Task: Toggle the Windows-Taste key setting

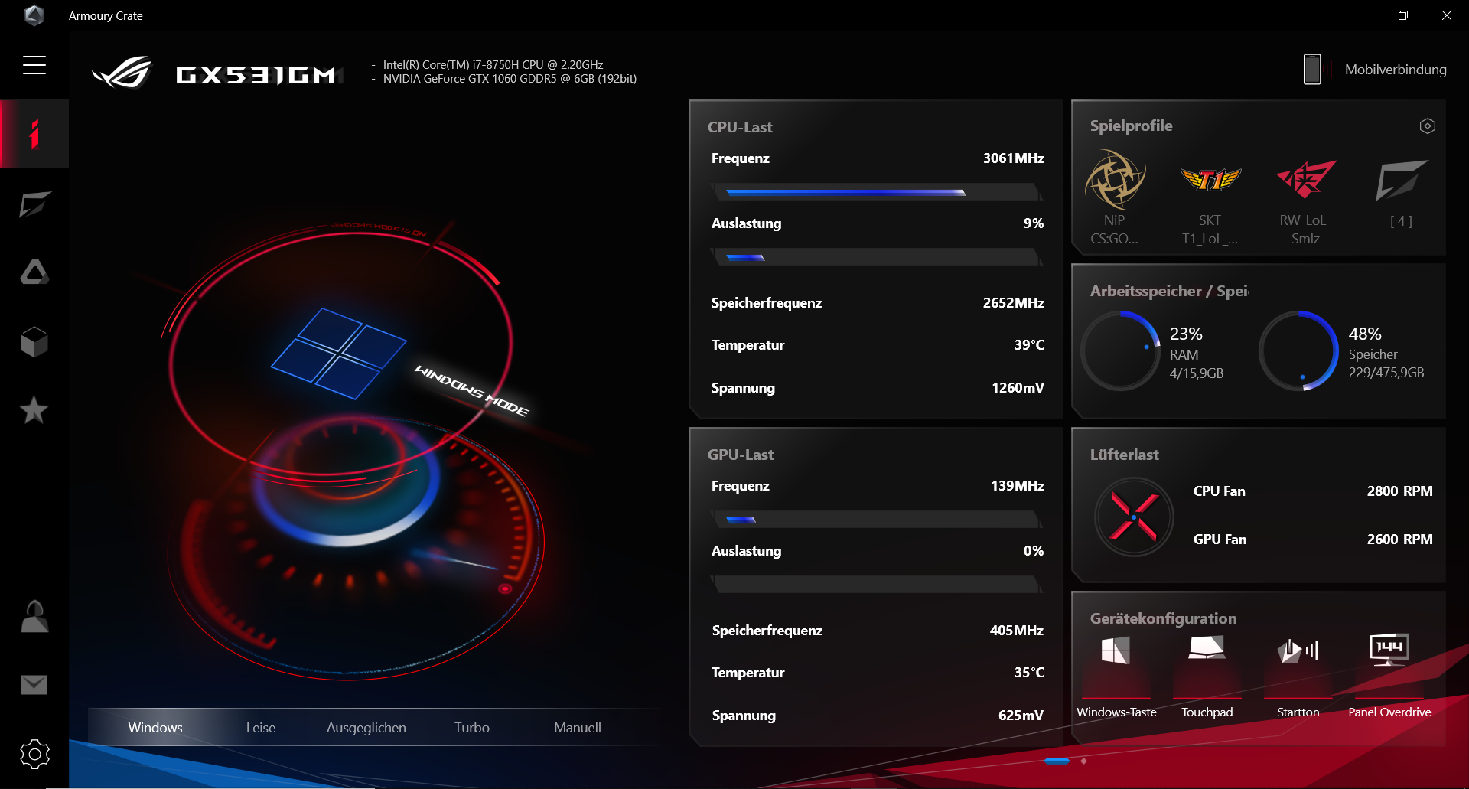Action: point(1116,676)
